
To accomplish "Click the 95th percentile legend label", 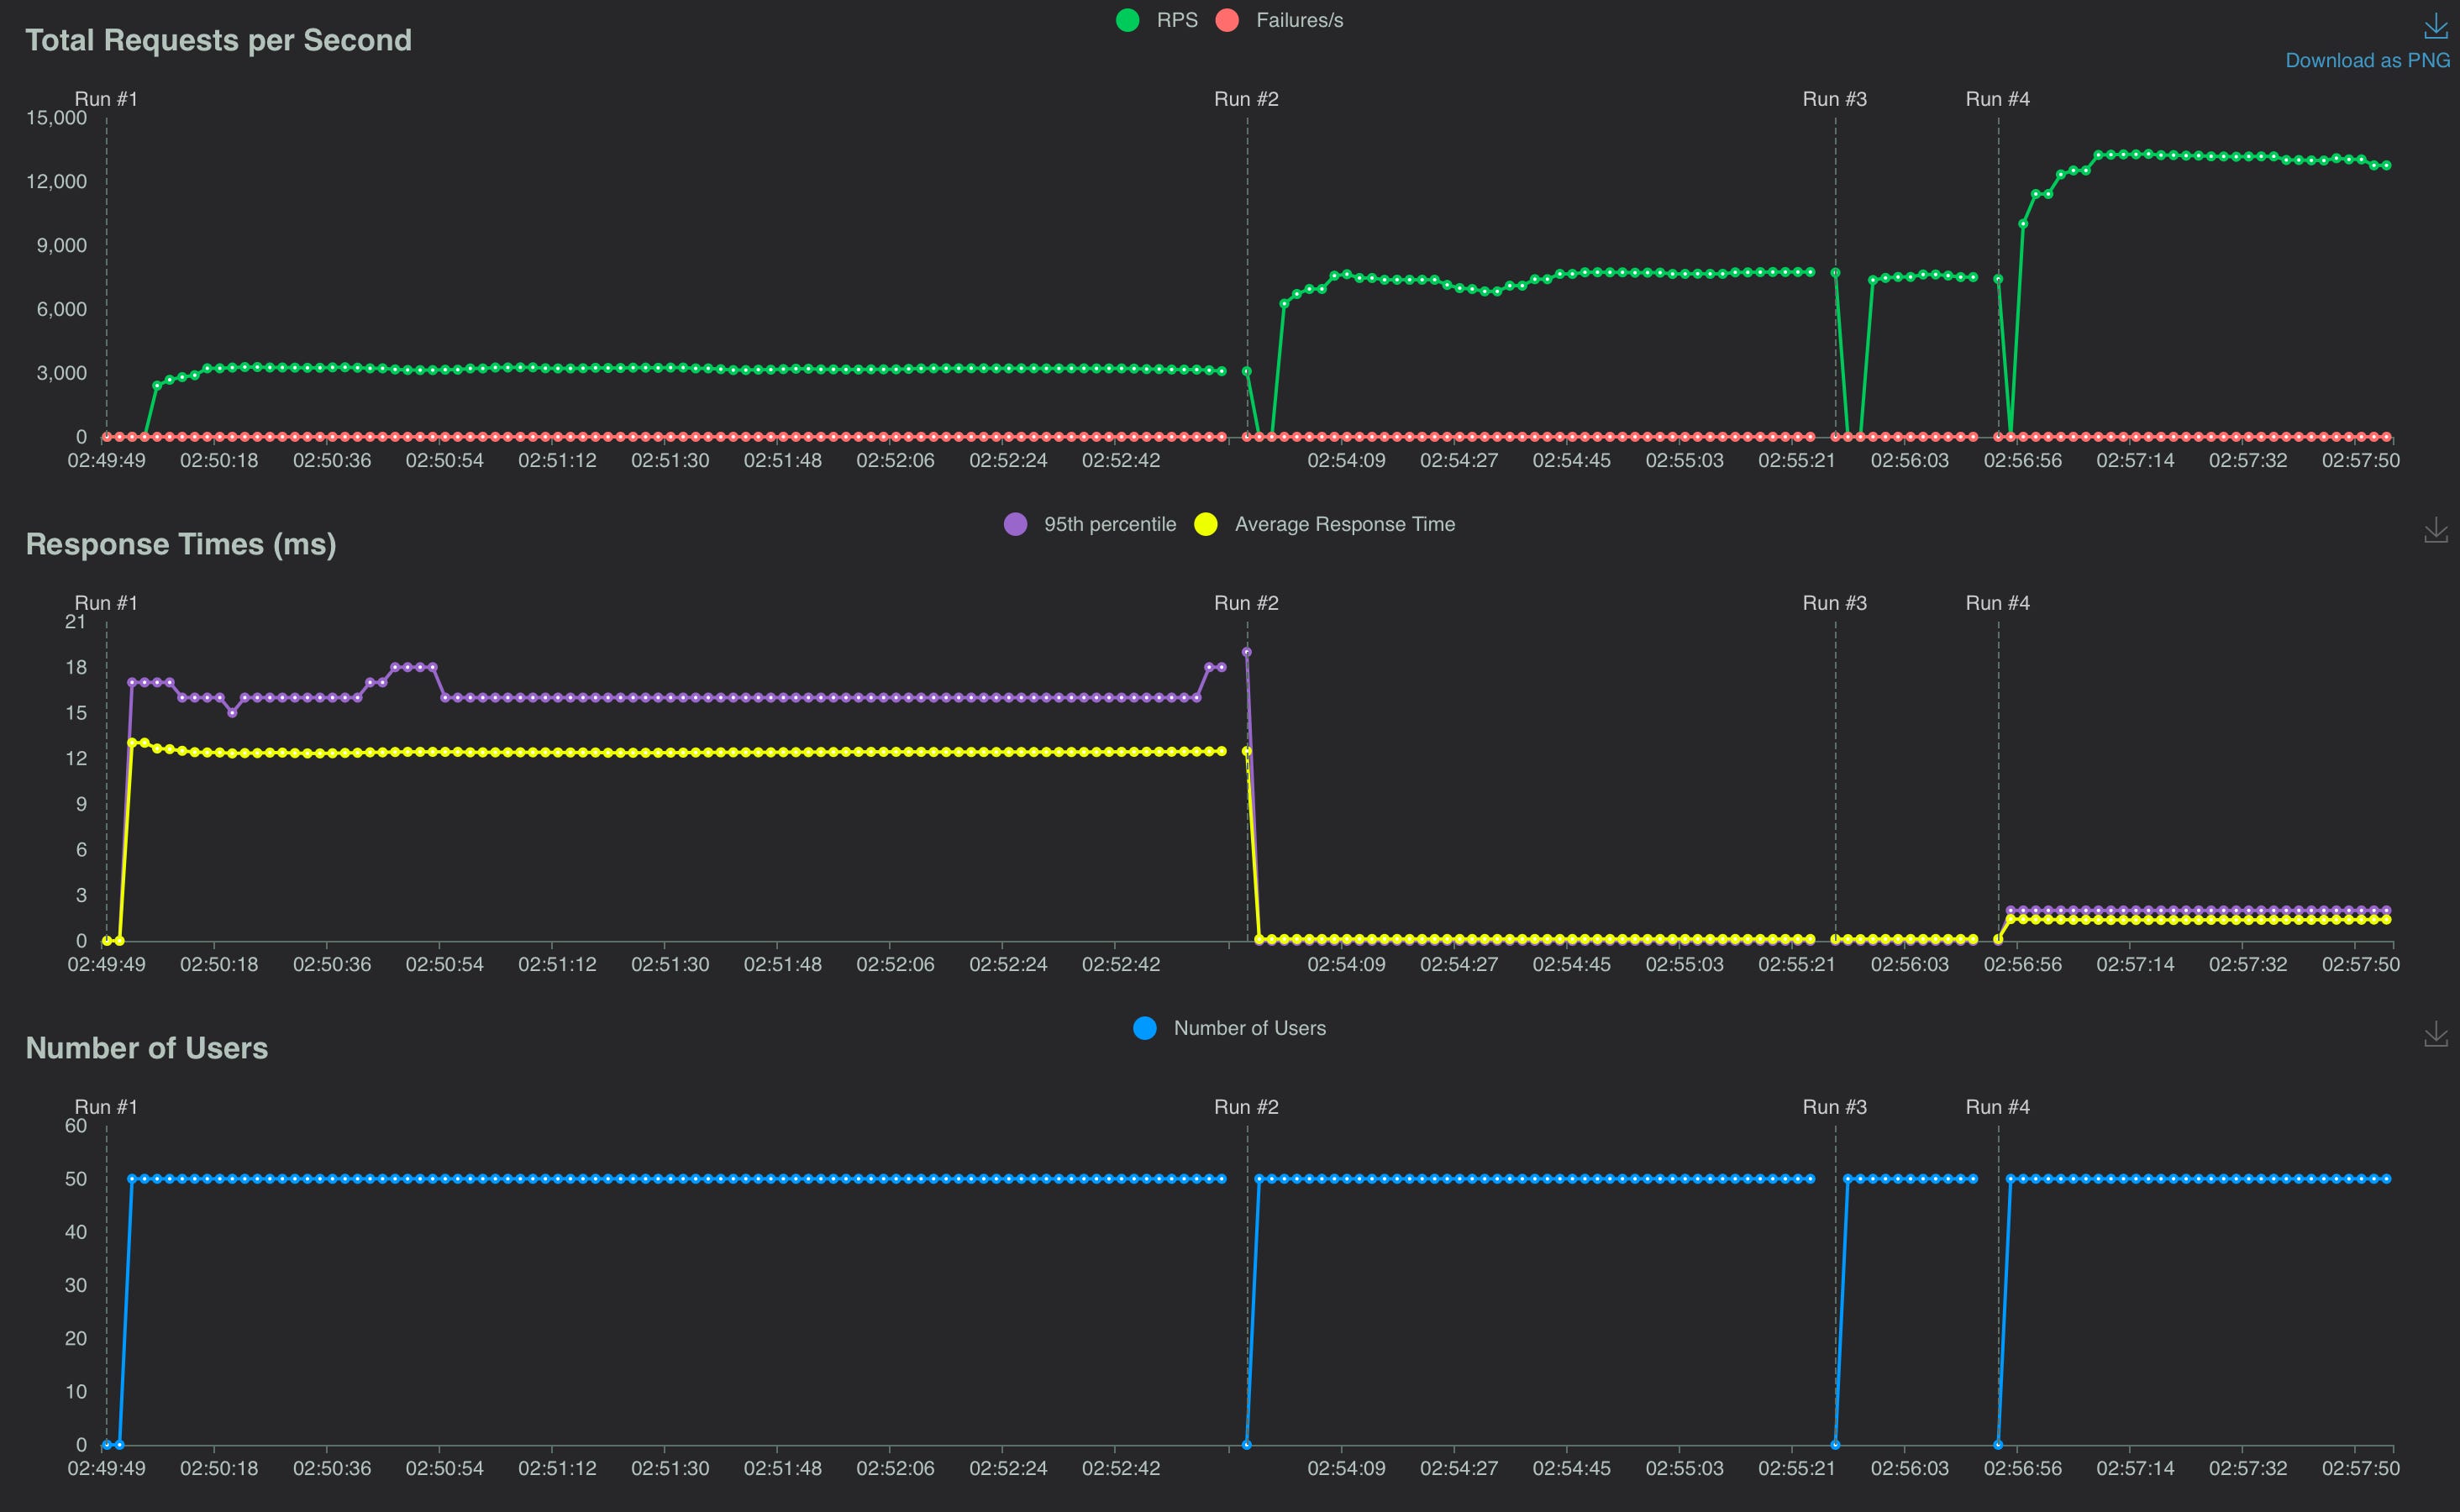I will [1110, 524].
